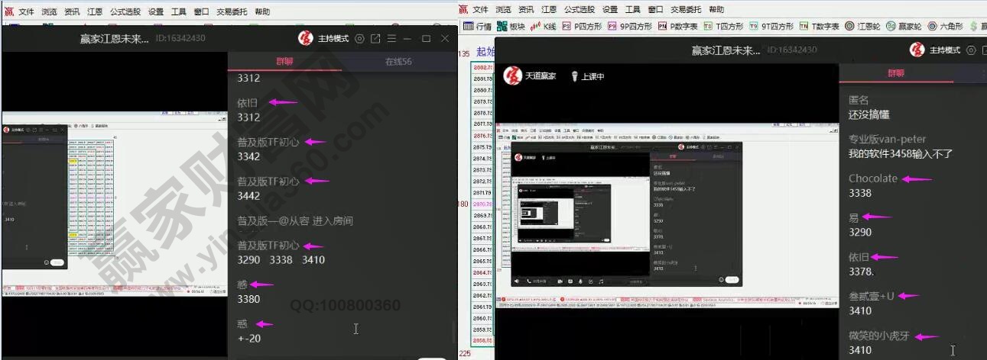Select the P四方形 tool

pos(581,26)
